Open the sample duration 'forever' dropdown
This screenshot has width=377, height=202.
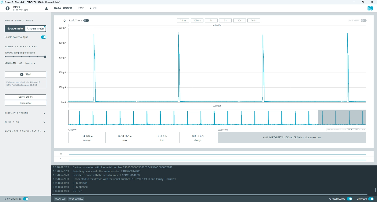click(x=30, y=63)
